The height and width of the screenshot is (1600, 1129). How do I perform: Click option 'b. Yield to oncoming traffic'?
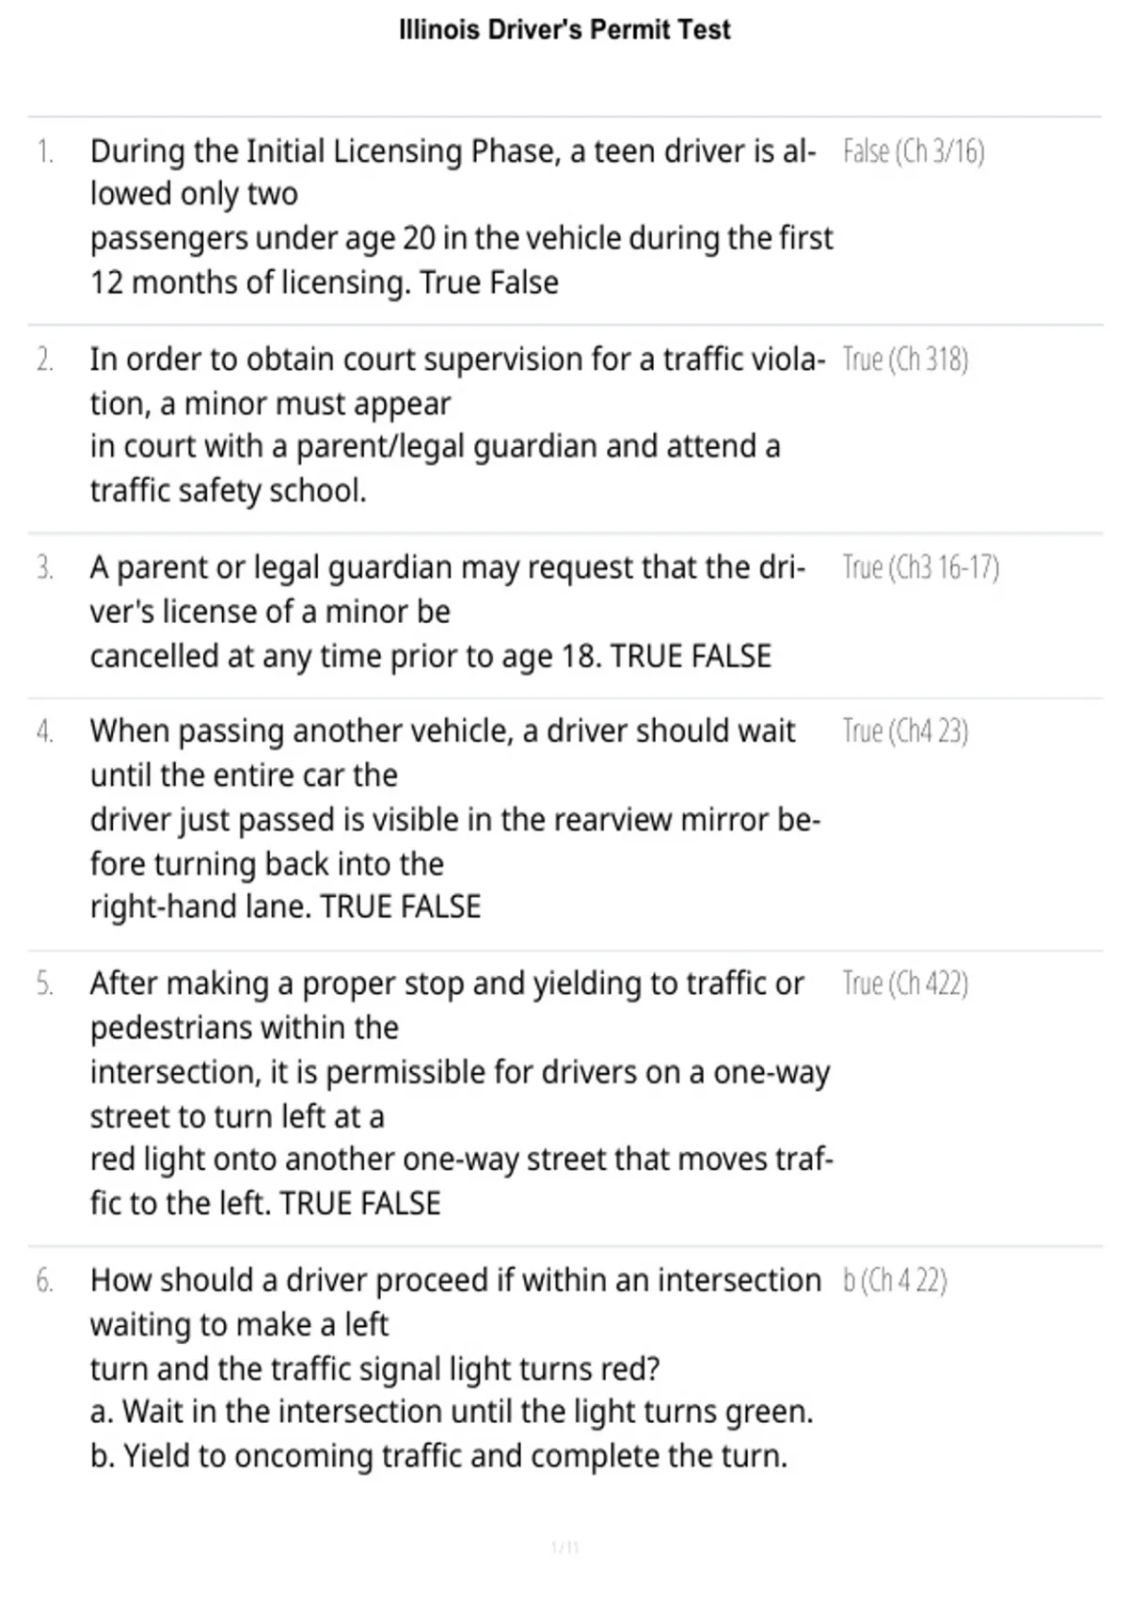tap(438, 1456)
